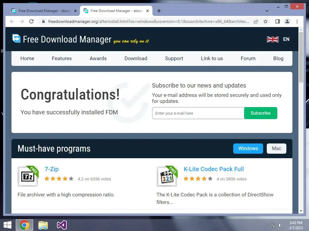Click the network tray icon
Viewport: 309px width, 231px height.
[x=273, y=225]
